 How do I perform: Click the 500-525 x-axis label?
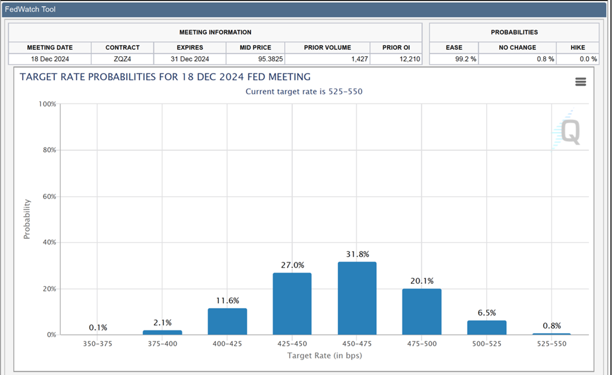click(487, 344)
